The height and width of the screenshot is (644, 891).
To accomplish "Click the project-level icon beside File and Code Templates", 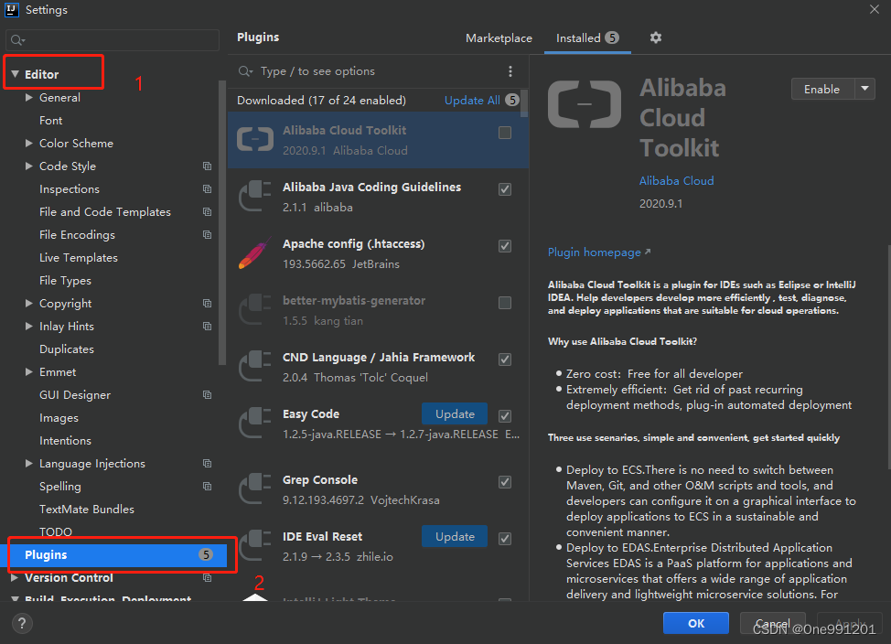I will 208,212.
